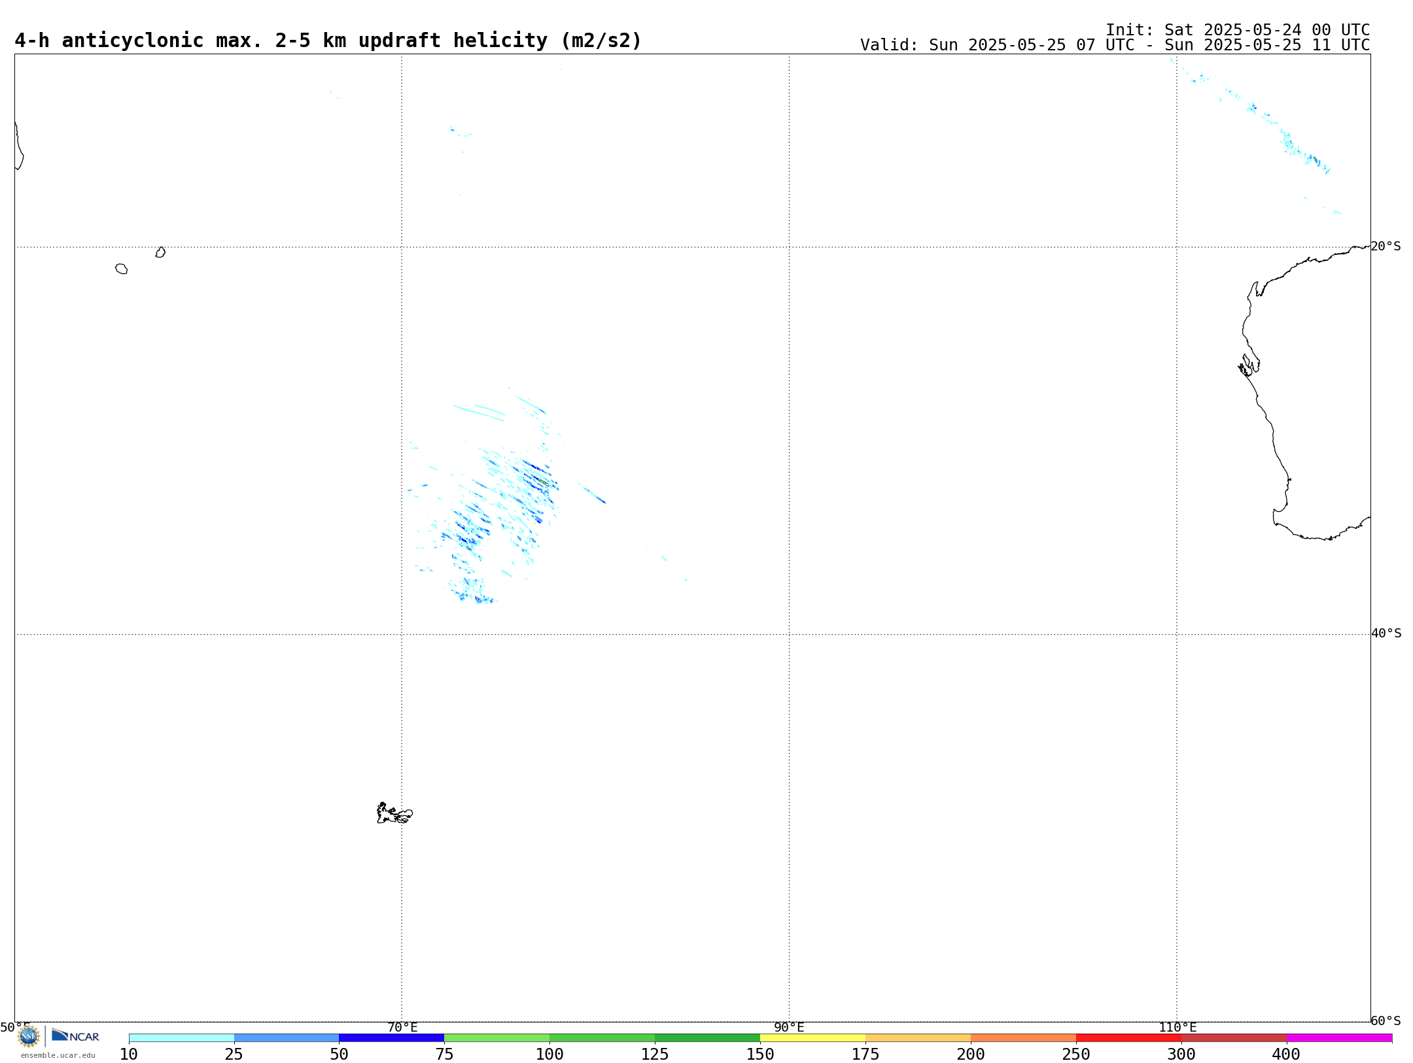Click the green 100-125 color segment
Image resolution: width=1413 pixels, height=1063 pixels.
click(x=602, y=1038)
